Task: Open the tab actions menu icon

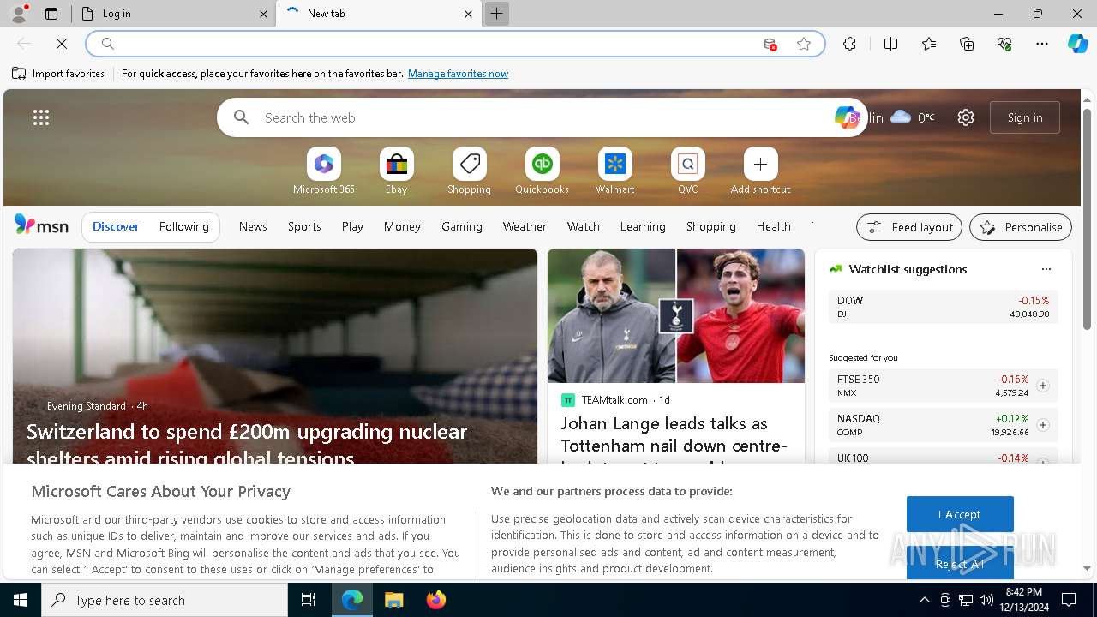Action: coord(51,14)
